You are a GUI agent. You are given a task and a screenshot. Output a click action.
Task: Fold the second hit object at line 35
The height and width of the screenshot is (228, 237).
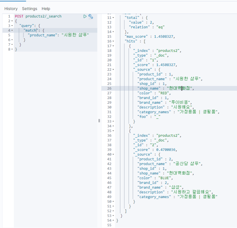(x=113, y=131)
